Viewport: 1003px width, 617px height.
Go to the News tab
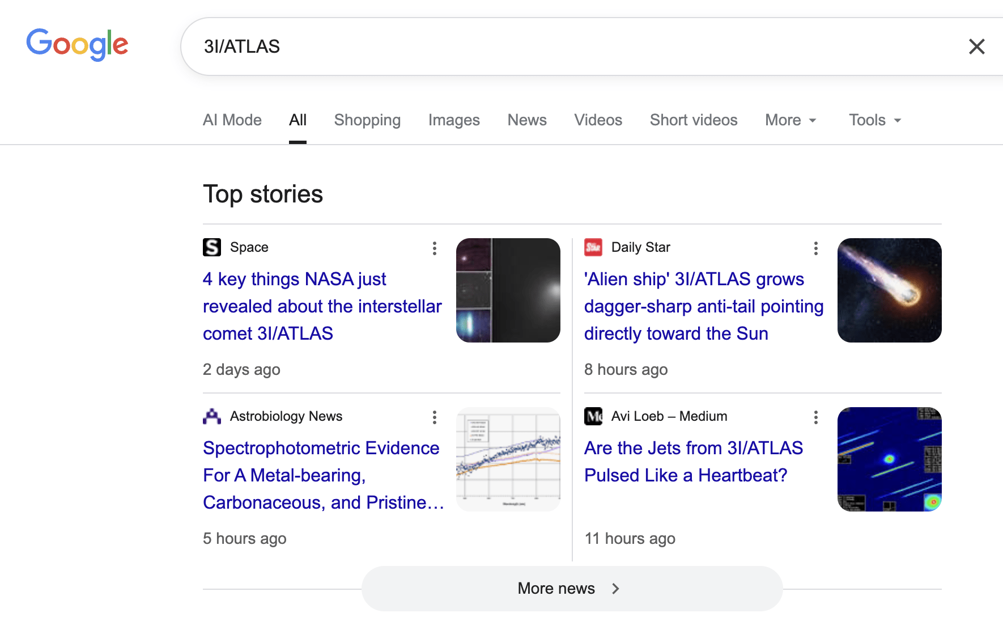527,120
